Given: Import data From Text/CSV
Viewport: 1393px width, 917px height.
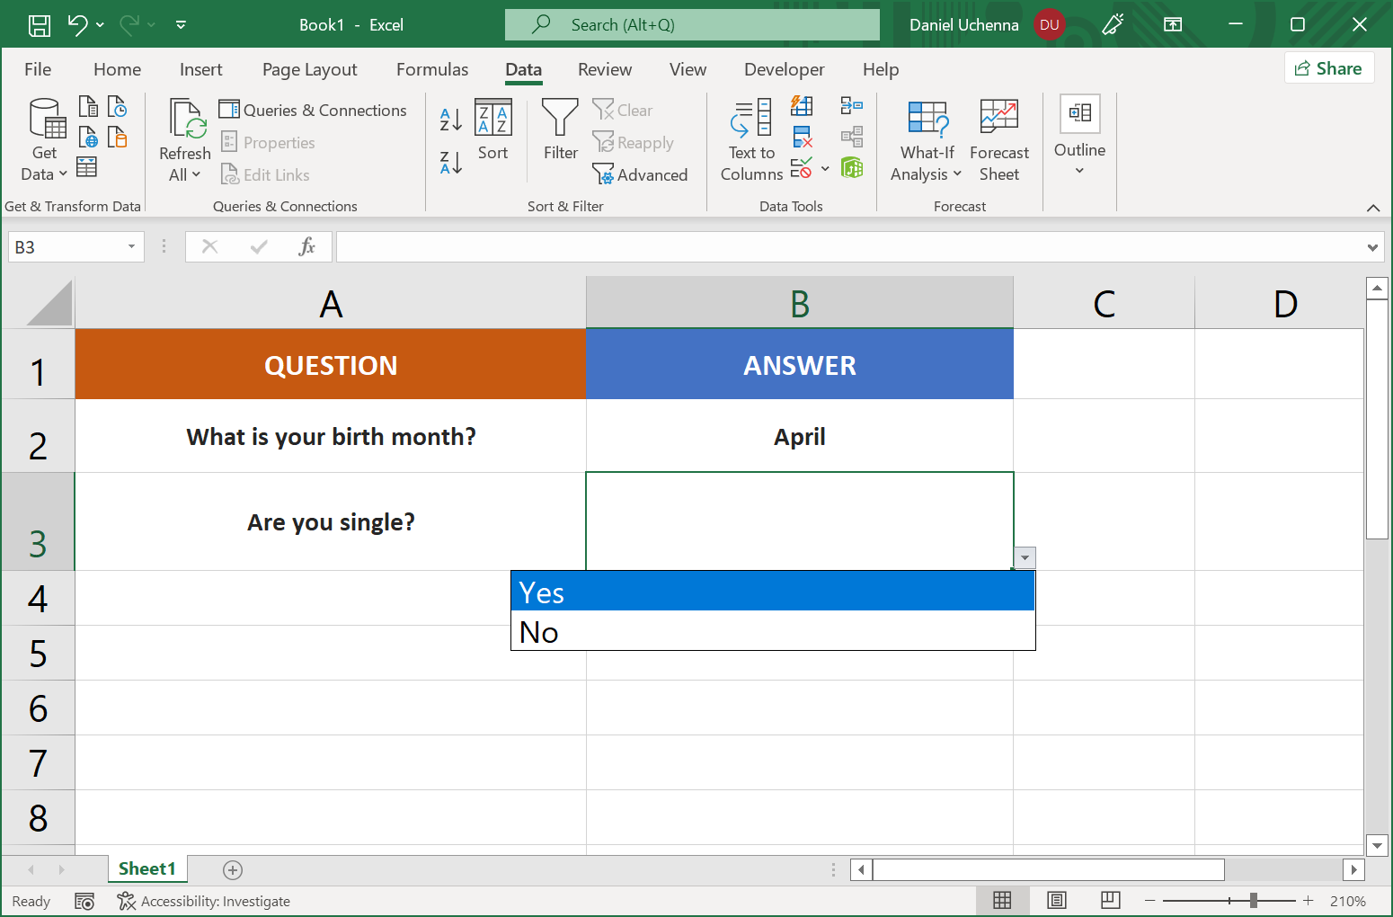Looking at the screenshot, I should point(88,105).
